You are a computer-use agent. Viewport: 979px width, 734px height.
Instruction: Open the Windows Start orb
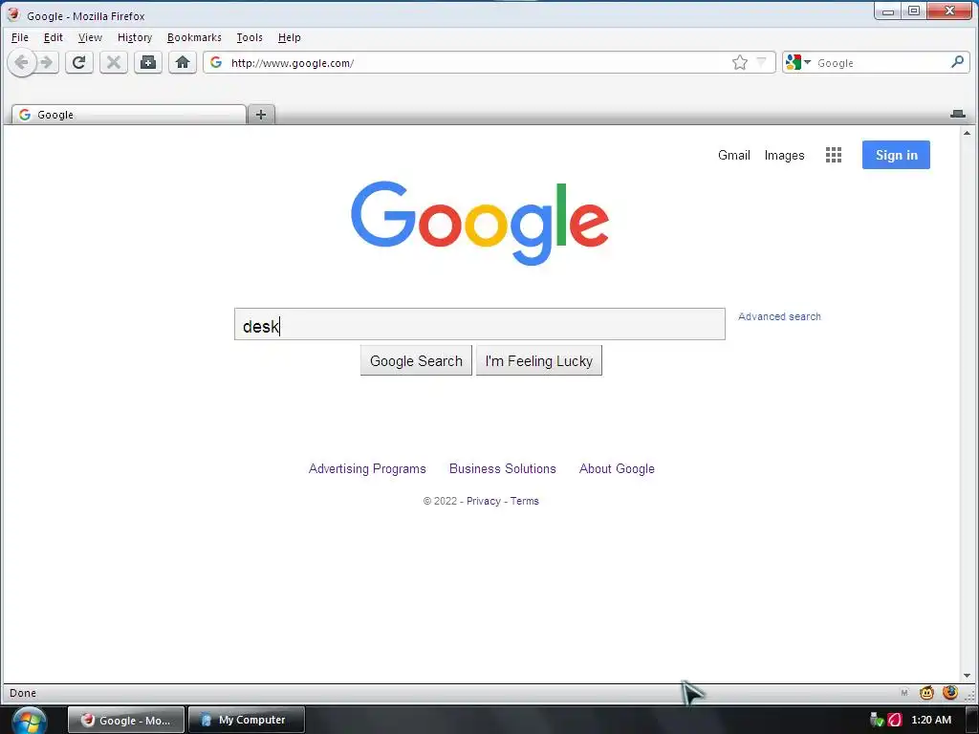(29, 721)
